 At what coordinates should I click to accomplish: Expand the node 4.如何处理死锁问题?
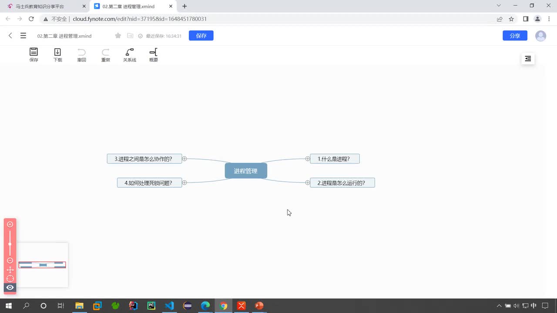[185, 183]
